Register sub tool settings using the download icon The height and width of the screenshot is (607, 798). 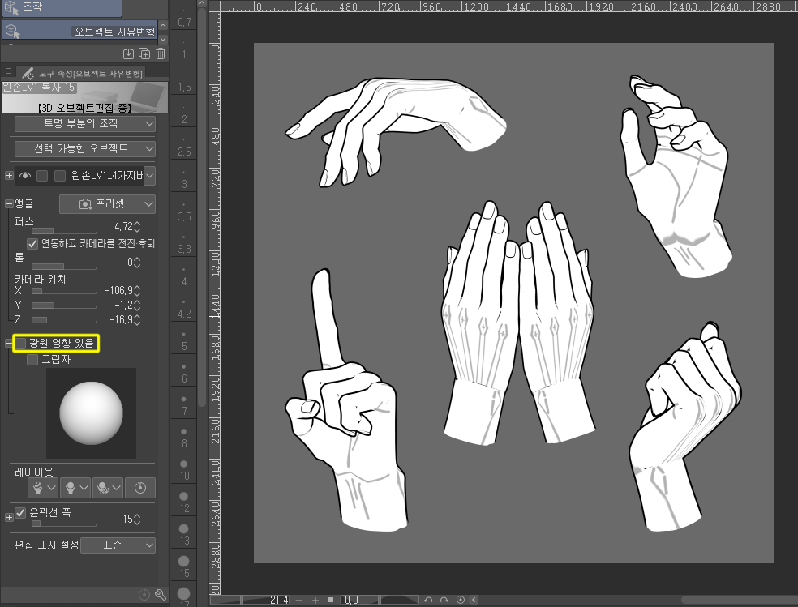[128, 53]
